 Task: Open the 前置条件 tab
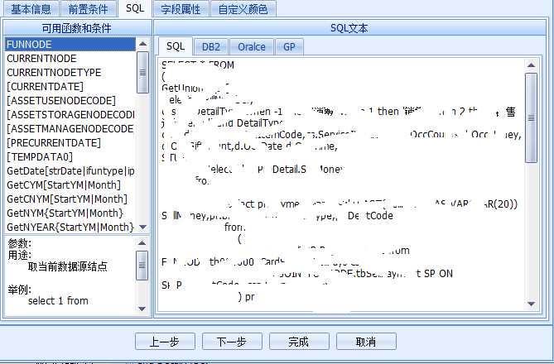[88, 9]
